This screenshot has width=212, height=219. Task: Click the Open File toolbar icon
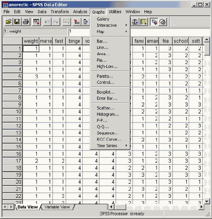click(9, 22)
